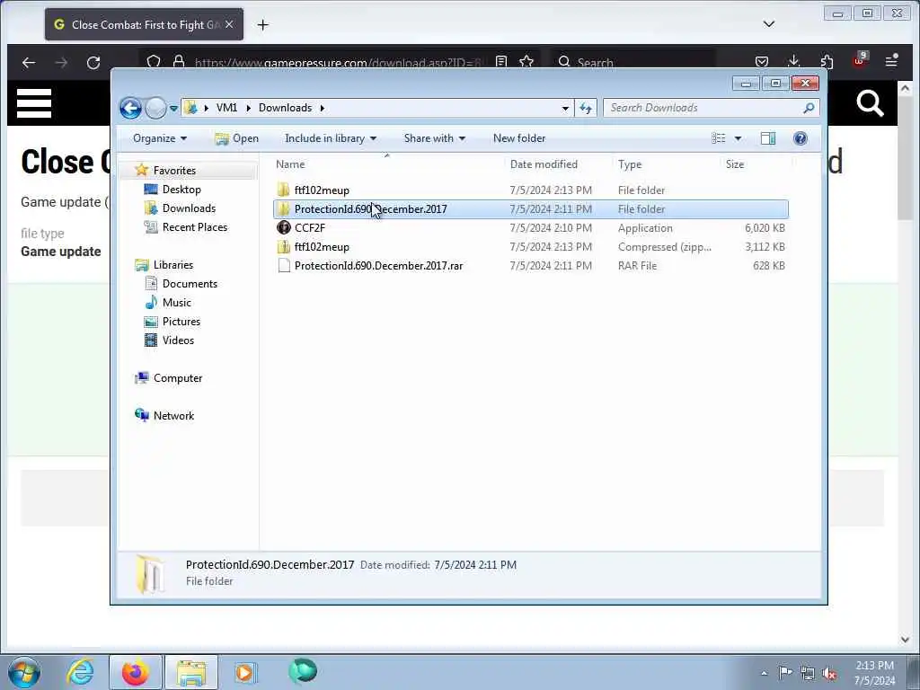Open gamepressure hamburger site menu
This screenshot has height=690, width=920.
(x=34, y=104)
